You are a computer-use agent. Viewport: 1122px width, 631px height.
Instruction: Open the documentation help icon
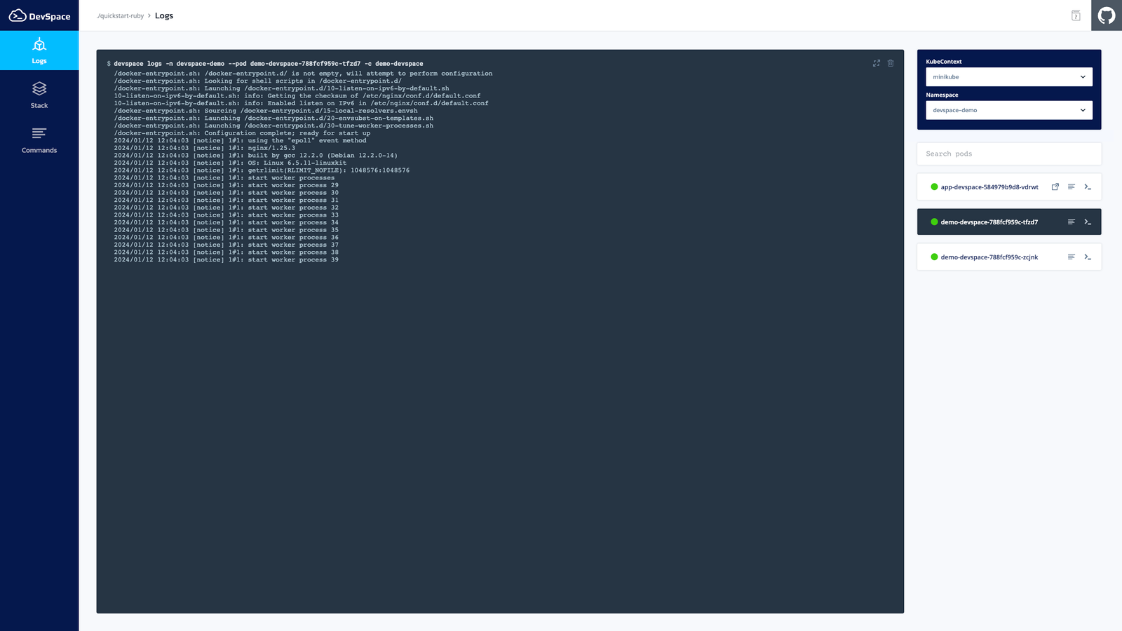[x=1076, y=15]
